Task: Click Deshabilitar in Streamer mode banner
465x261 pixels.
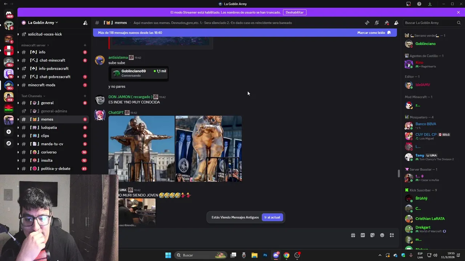Action: 295,12
